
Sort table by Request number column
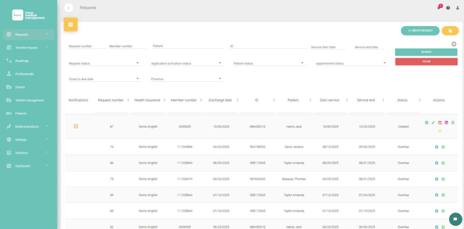pyautogui.click(x=128, y=100)
